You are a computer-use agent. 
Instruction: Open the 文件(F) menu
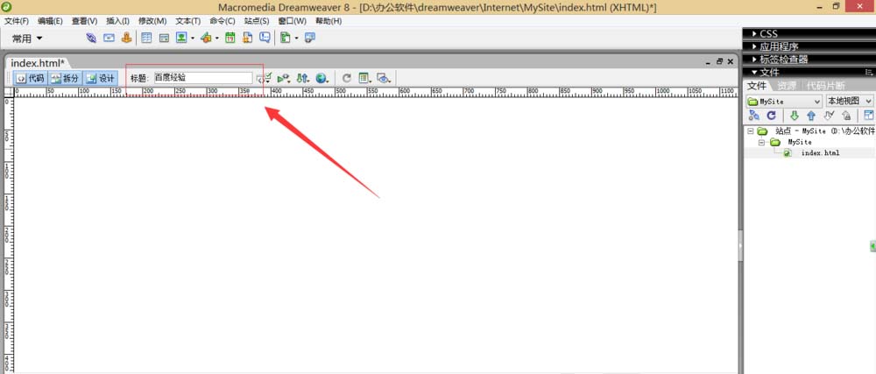coord(17,21)
